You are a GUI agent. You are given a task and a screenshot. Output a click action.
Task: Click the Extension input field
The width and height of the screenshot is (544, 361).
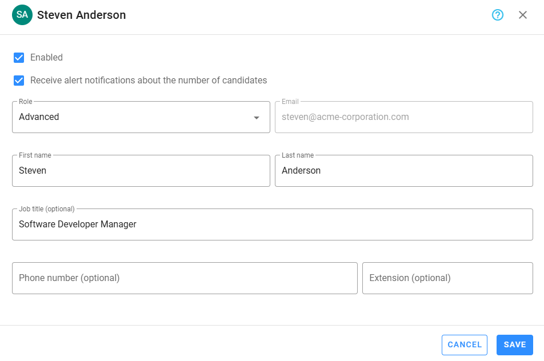tap(447, 278)
